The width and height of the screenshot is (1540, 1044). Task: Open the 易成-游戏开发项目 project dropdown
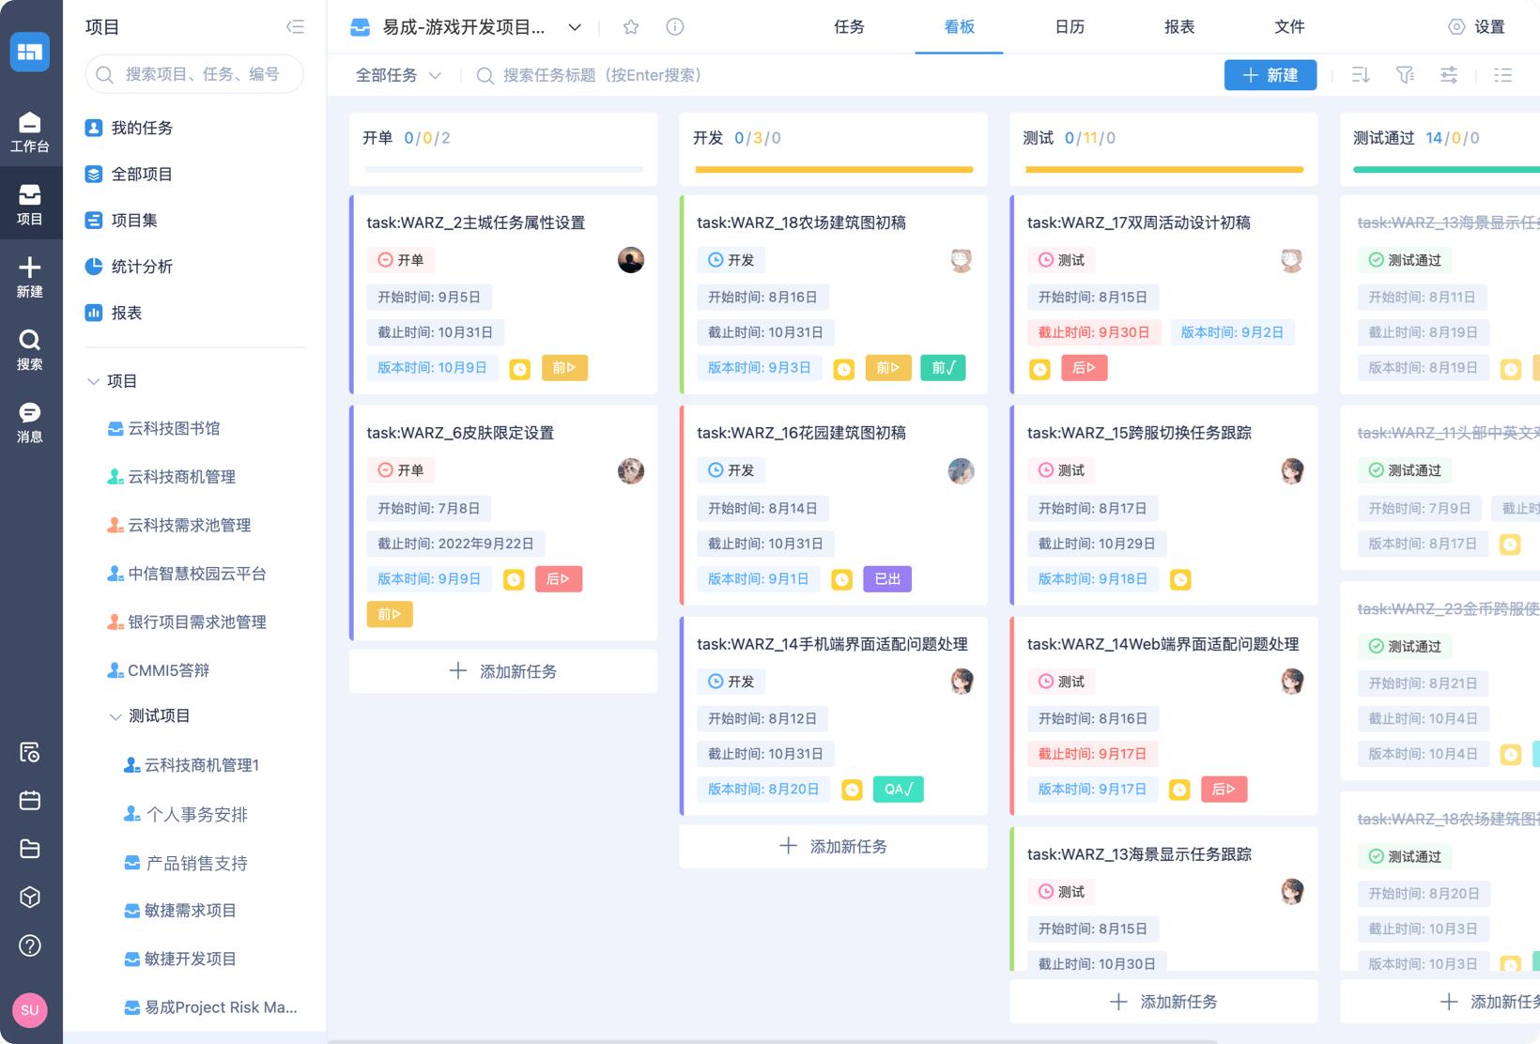coord(575,27)
